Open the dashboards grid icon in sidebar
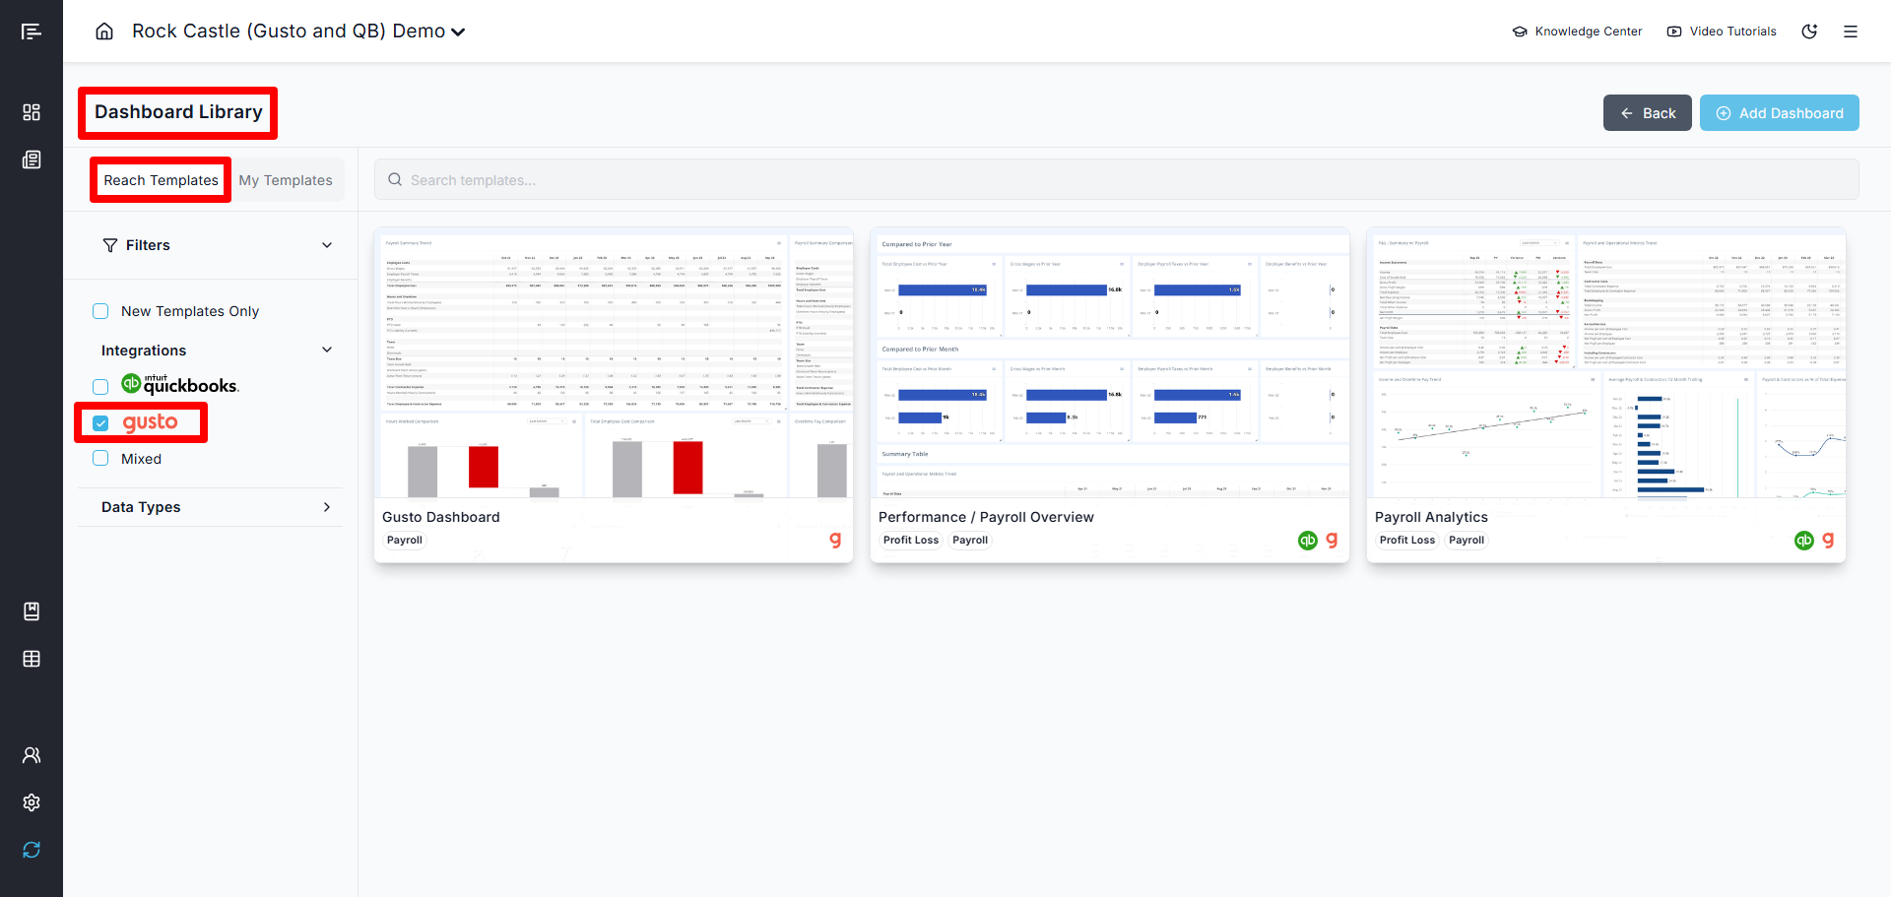 click(x=32, y=112)
